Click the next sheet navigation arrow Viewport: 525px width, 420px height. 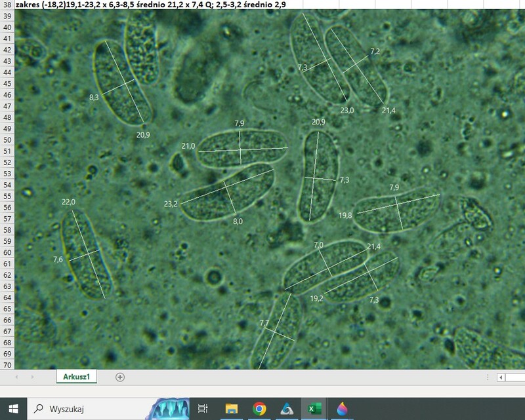tap(32, 377)
